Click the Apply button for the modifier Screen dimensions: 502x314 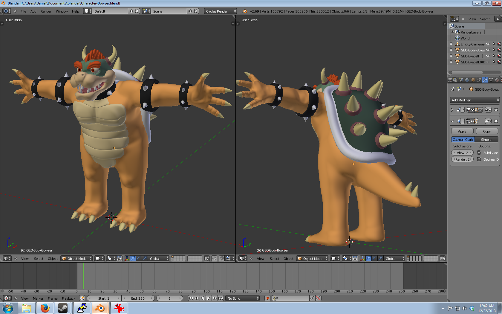point(462,131)
